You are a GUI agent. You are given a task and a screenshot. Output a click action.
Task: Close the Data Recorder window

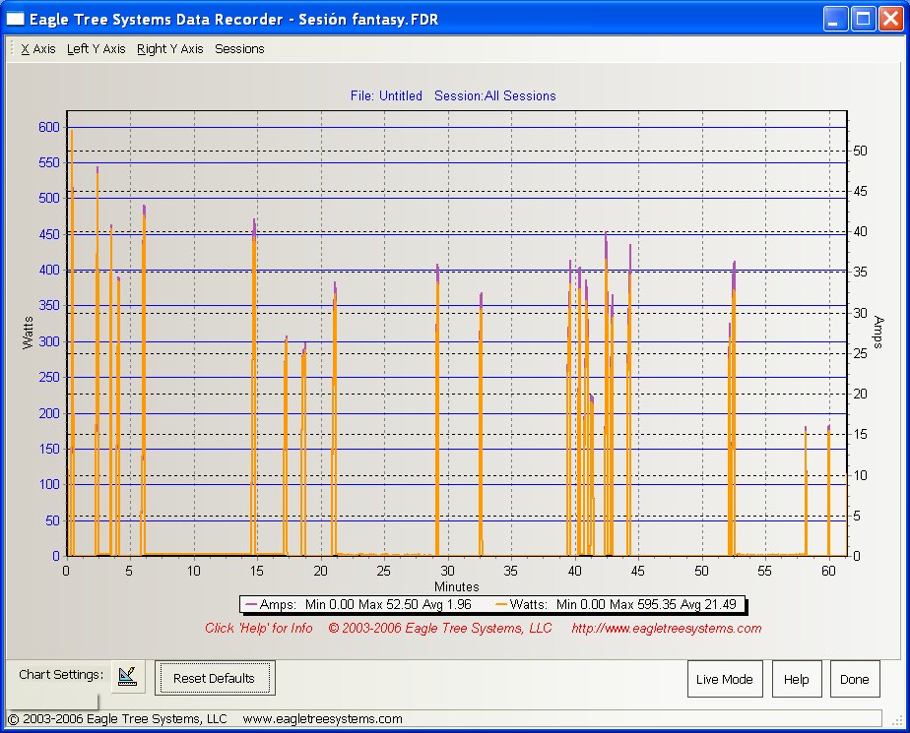[x=890, y=19]
